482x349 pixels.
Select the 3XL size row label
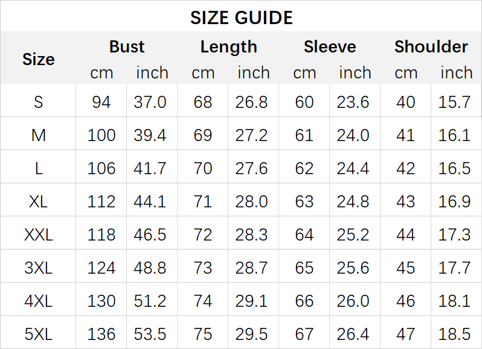pyautogui.click(x=38, y=268)
